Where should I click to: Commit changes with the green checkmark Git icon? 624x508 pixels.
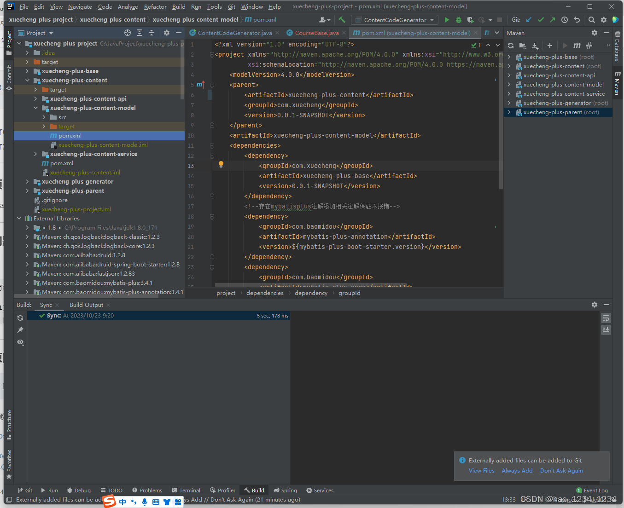click(541, 20)
